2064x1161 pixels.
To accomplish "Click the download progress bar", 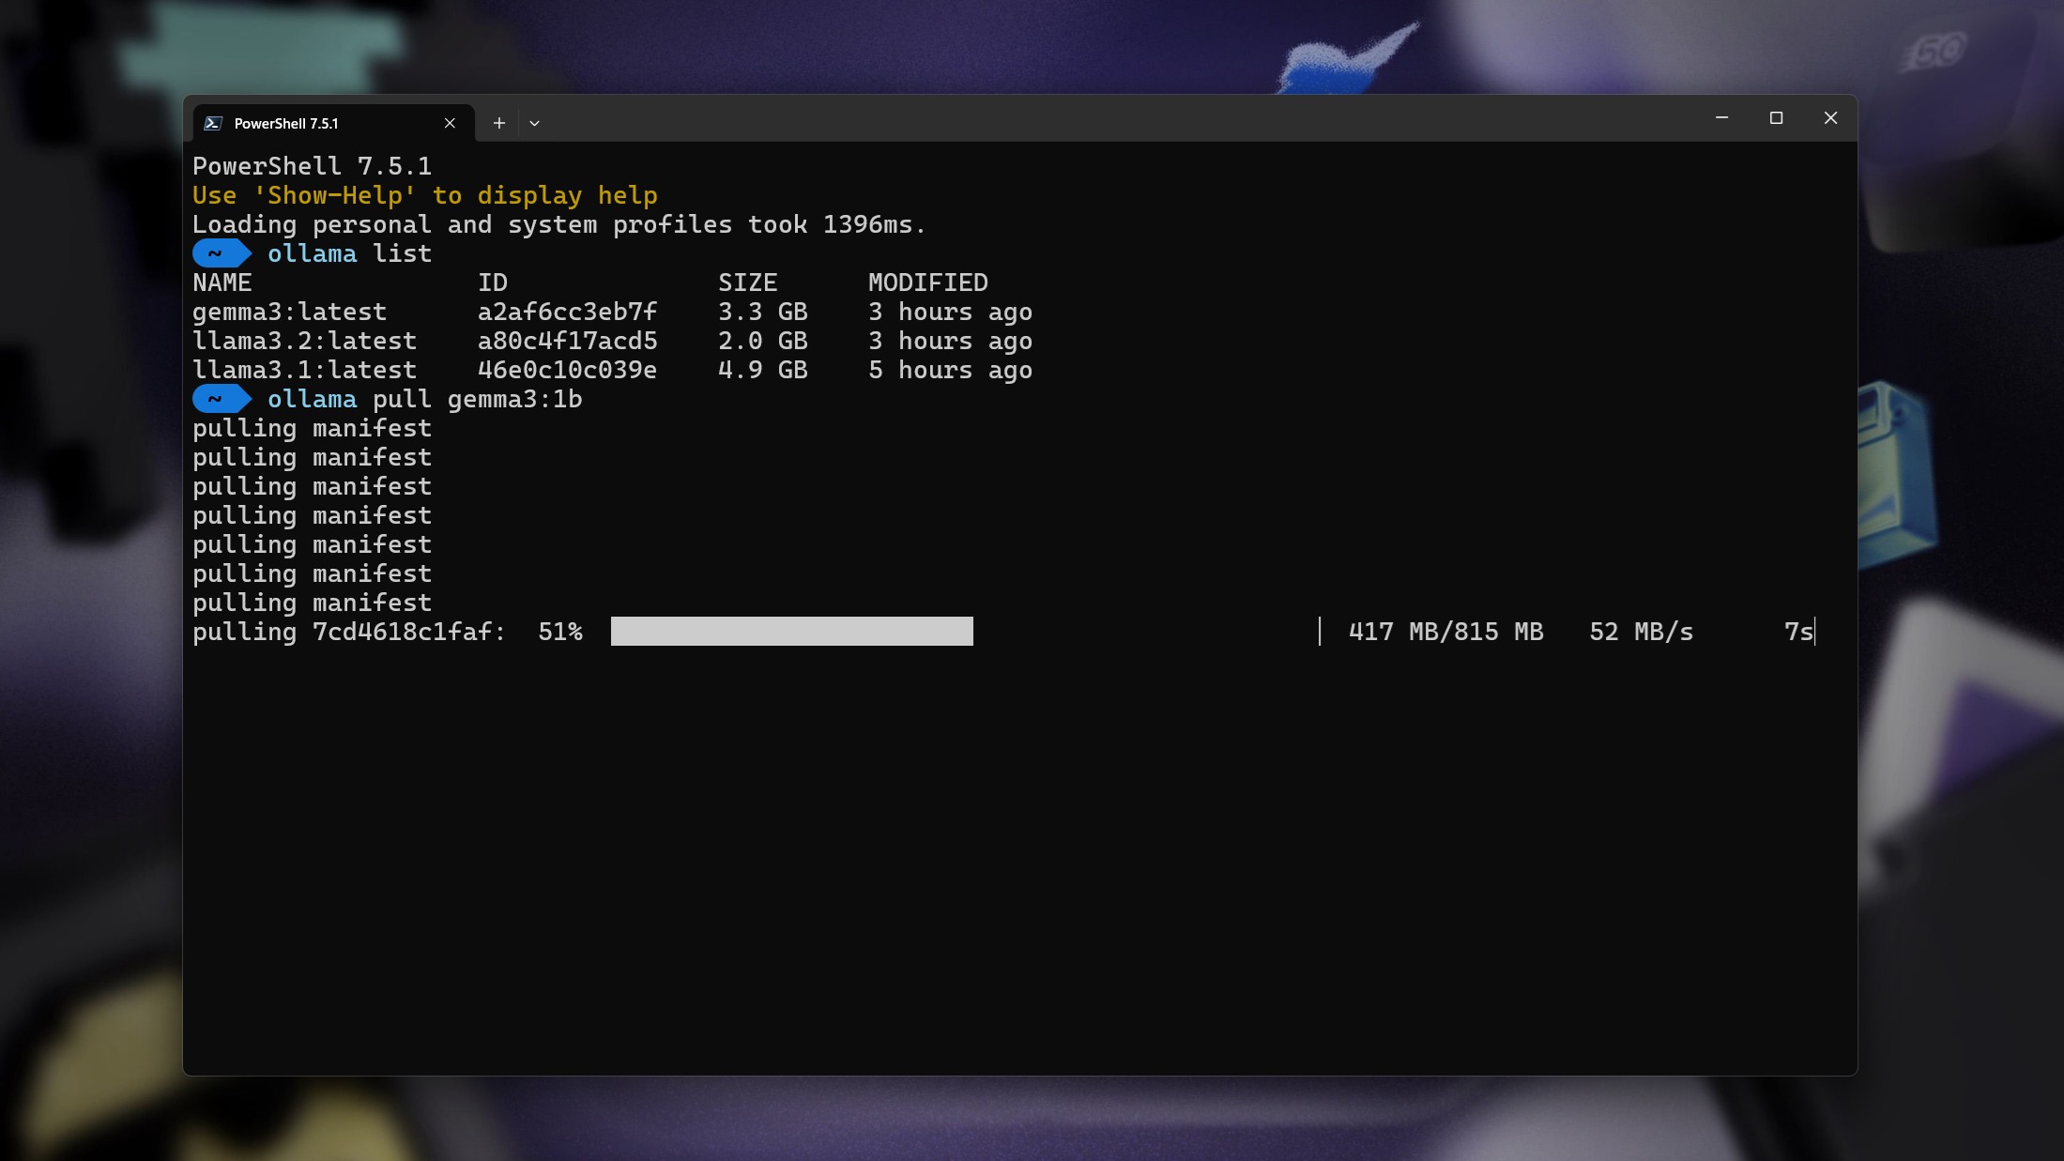I will pyautogui.click(x=791, y=631).
